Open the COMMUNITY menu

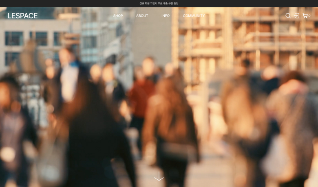pos(194,16)
